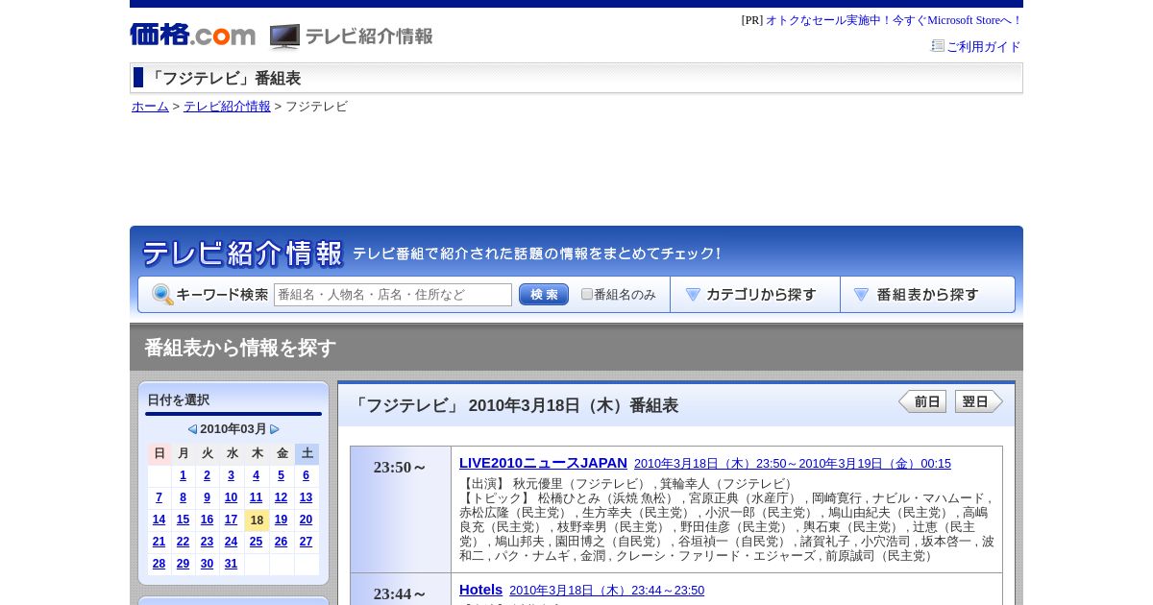Select March 4 in calendar
This screenshot has width=1153, height=605.
256,475
